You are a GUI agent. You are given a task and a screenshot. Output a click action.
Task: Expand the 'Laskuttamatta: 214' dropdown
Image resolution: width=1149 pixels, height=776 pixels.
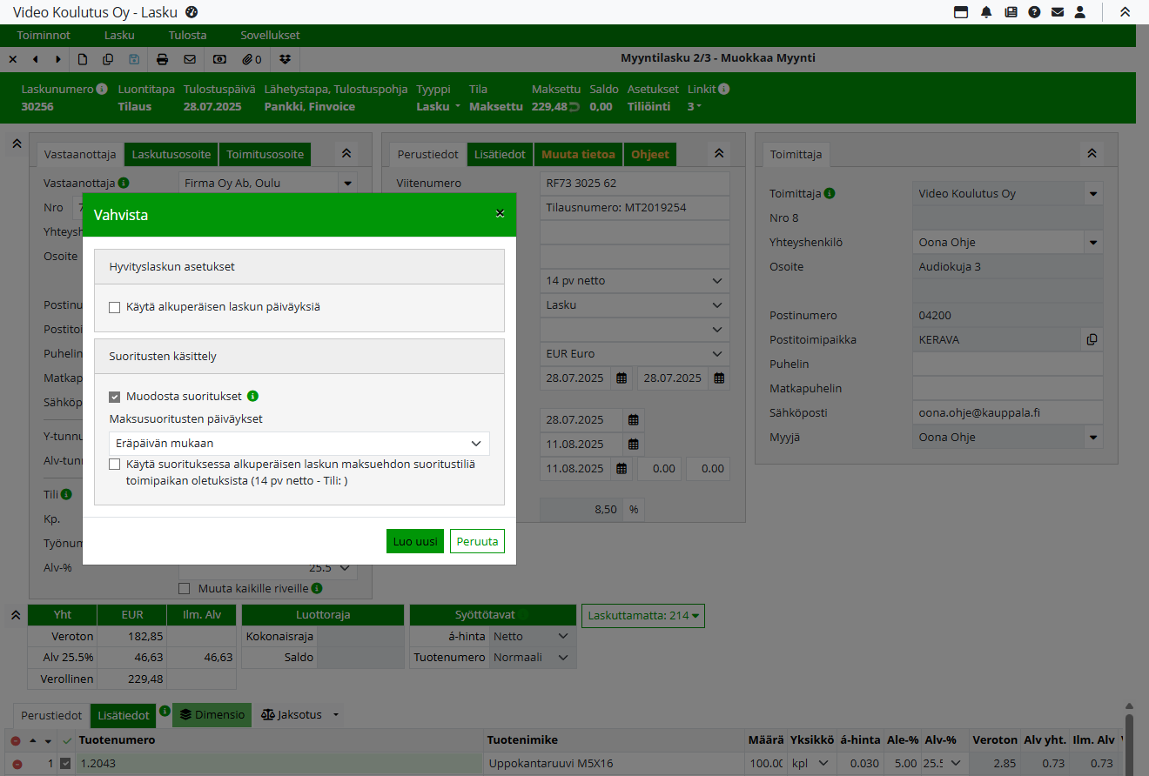tap(643, 616)
